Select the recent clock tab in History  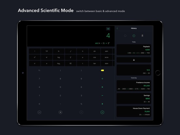pos(134,36)
